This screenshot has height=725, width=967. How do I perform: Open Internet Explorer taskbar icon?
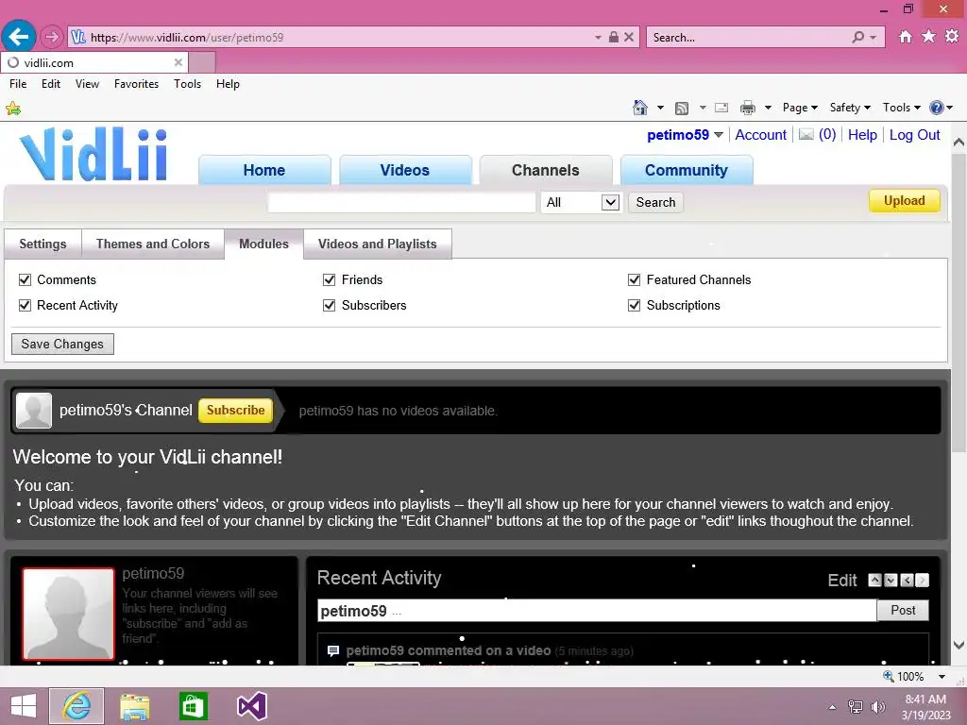click(76, 706)
